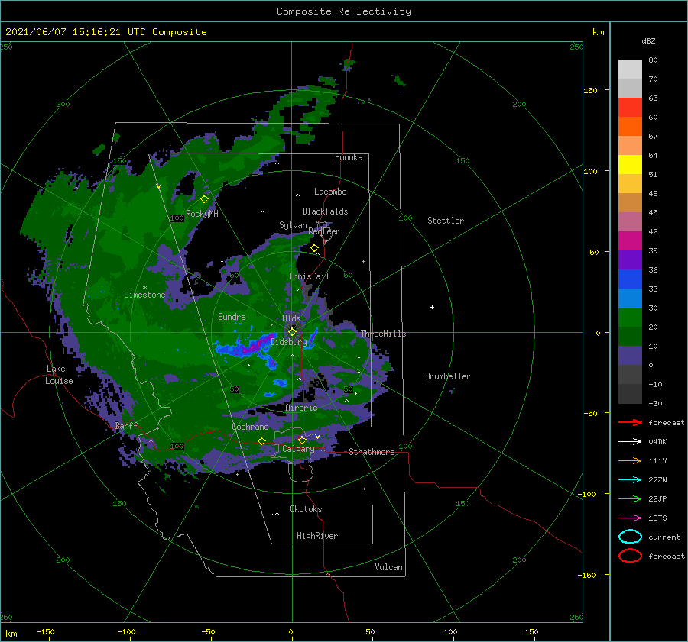Viewport: 688px width, 642px height.
Task: Click the dBZ legend heading
Action: [648, 40]
